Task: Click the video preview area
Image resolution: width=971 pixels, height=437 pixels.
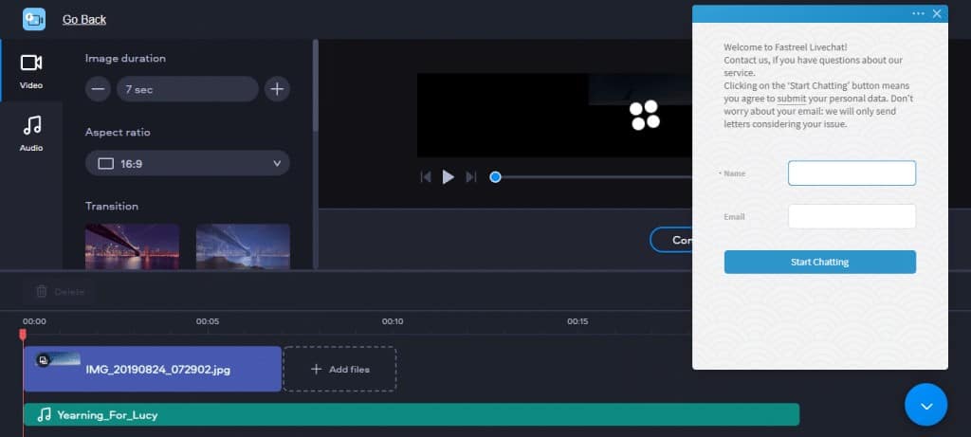Action: [x=554, y=115]
